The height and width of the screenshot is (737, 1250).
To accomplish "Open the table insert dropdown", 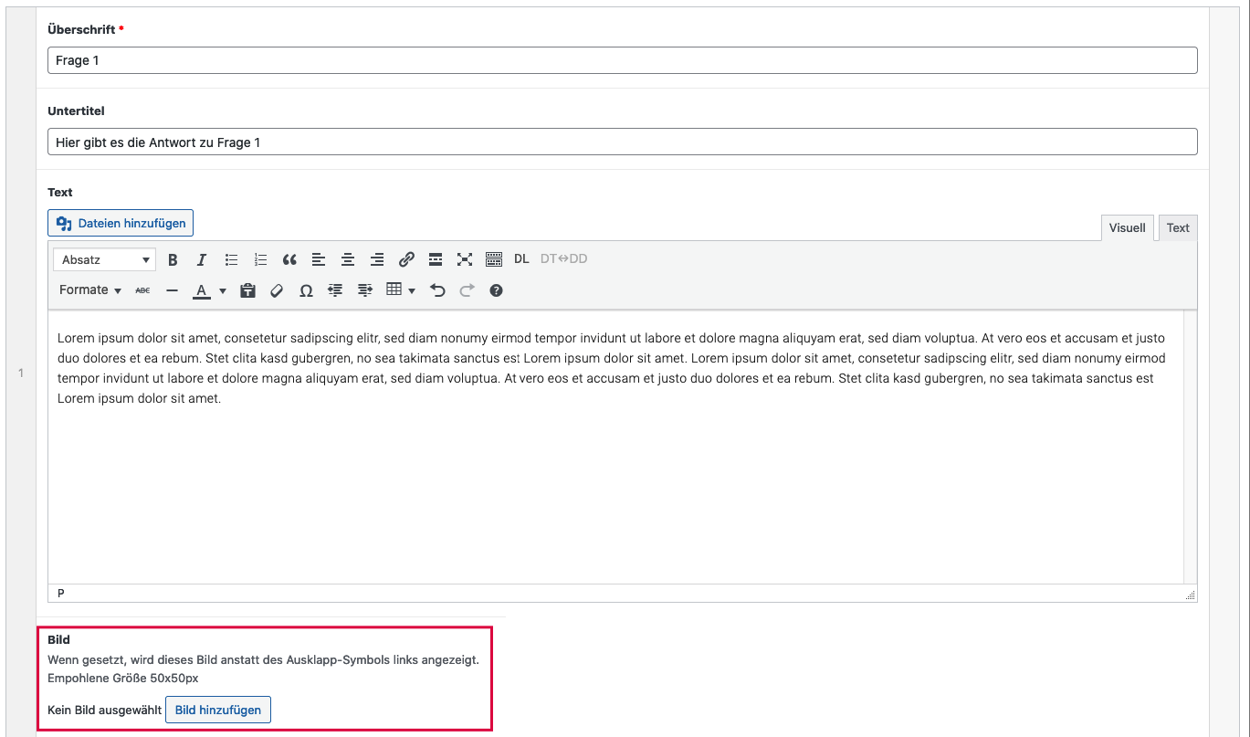I will pos(400,290).
